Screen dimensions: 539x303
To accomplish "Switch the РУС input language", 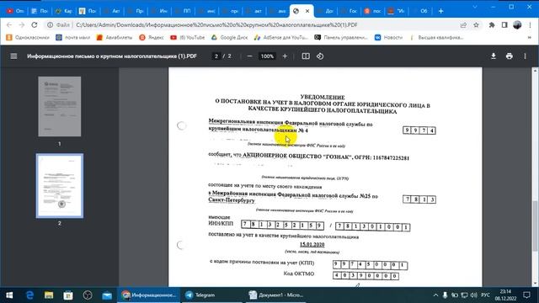I will click(x=485, y=295).
